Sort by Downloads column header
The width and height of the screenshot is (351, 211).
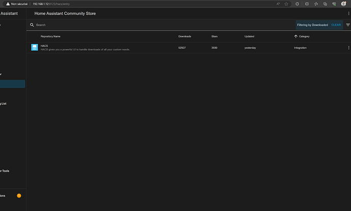(185, 36)
